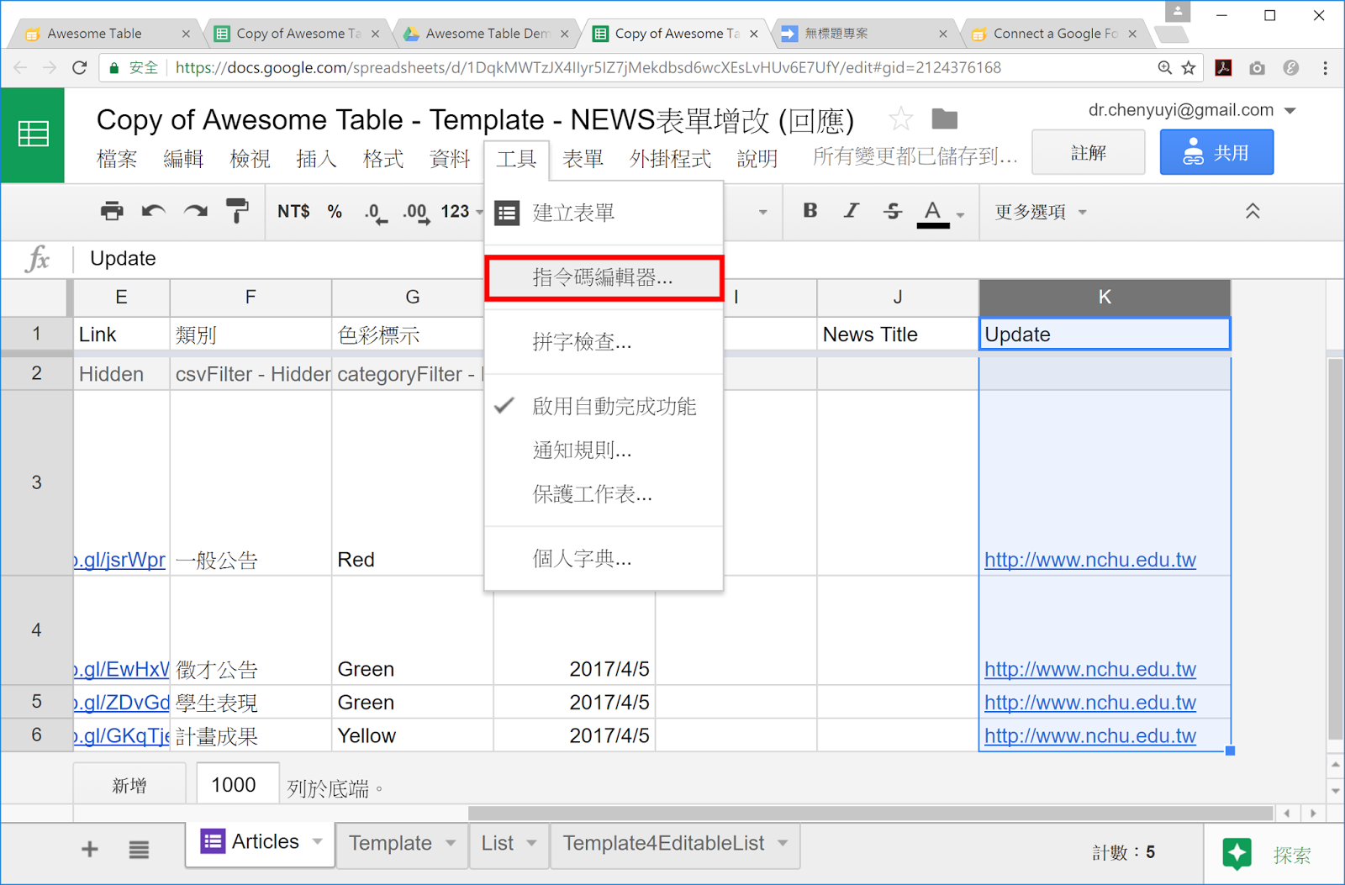
Task: Open the 檔案 menu
Action: pyautogui.click(x=117, y=158)
